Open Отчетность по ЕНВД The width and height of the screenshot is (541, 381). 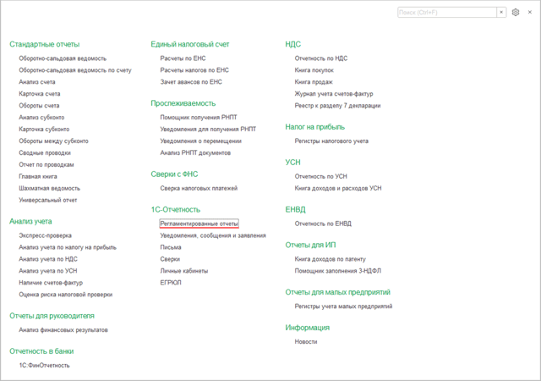tap(323, 224)
